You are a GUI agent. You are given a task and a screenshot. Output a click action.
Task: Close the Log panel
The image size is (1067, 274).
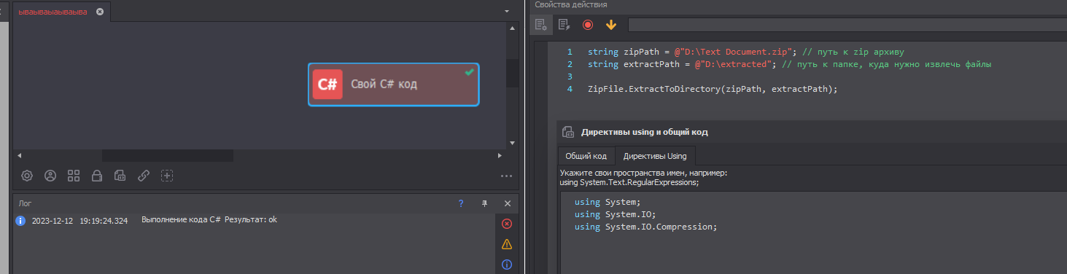click(x=508, y=204)
